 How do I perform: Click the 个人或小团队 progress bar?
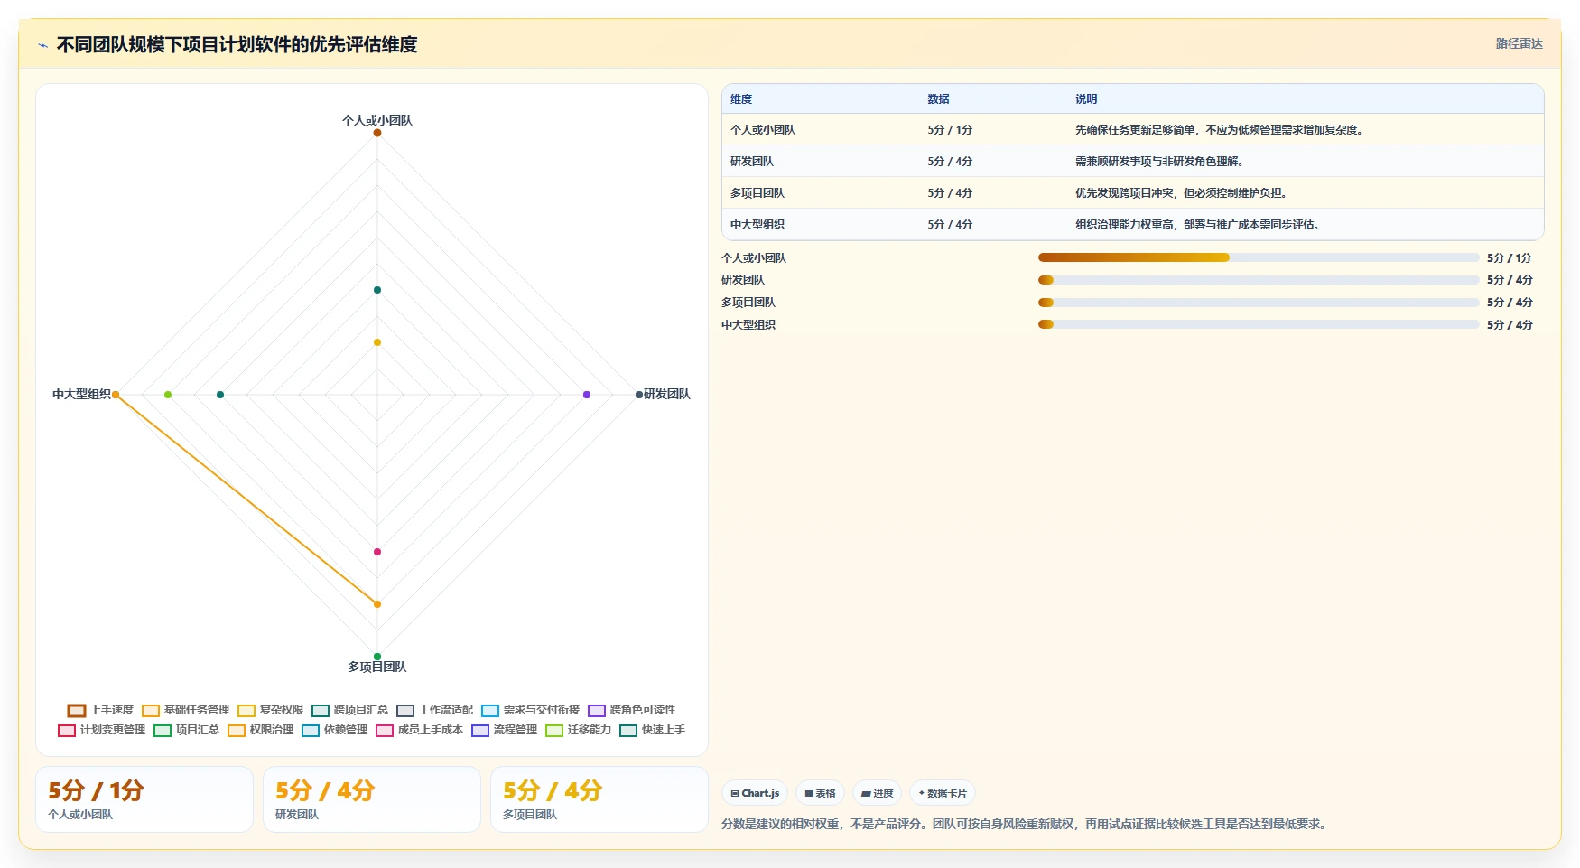[x=1259, y=257]
